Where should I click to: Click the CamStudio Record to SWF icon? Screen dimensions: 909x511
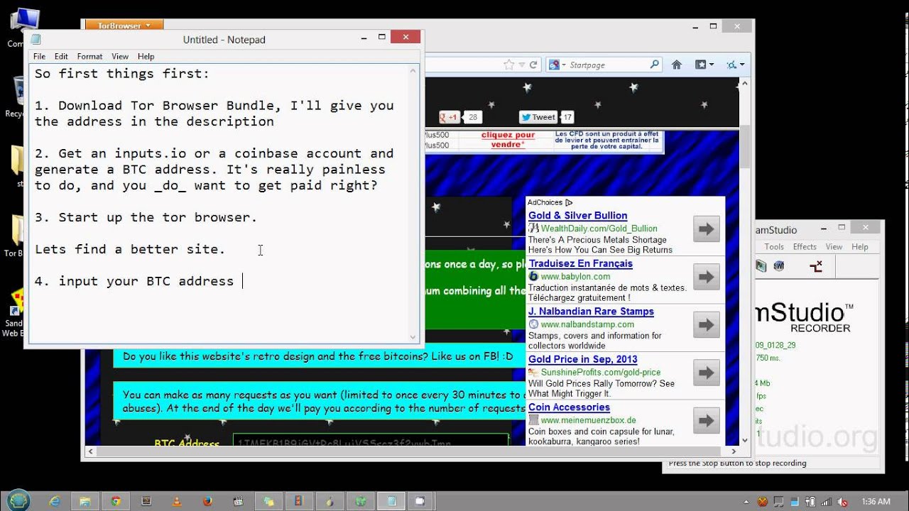pos(778,266)
